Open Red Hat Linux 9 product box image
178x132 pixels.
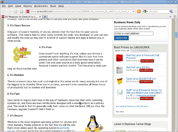click(120, 58)
